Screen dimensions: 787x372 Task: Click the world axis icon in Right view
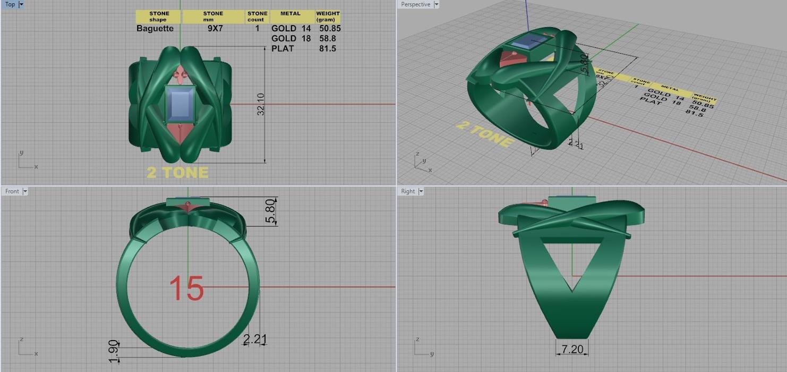[422, 348]
